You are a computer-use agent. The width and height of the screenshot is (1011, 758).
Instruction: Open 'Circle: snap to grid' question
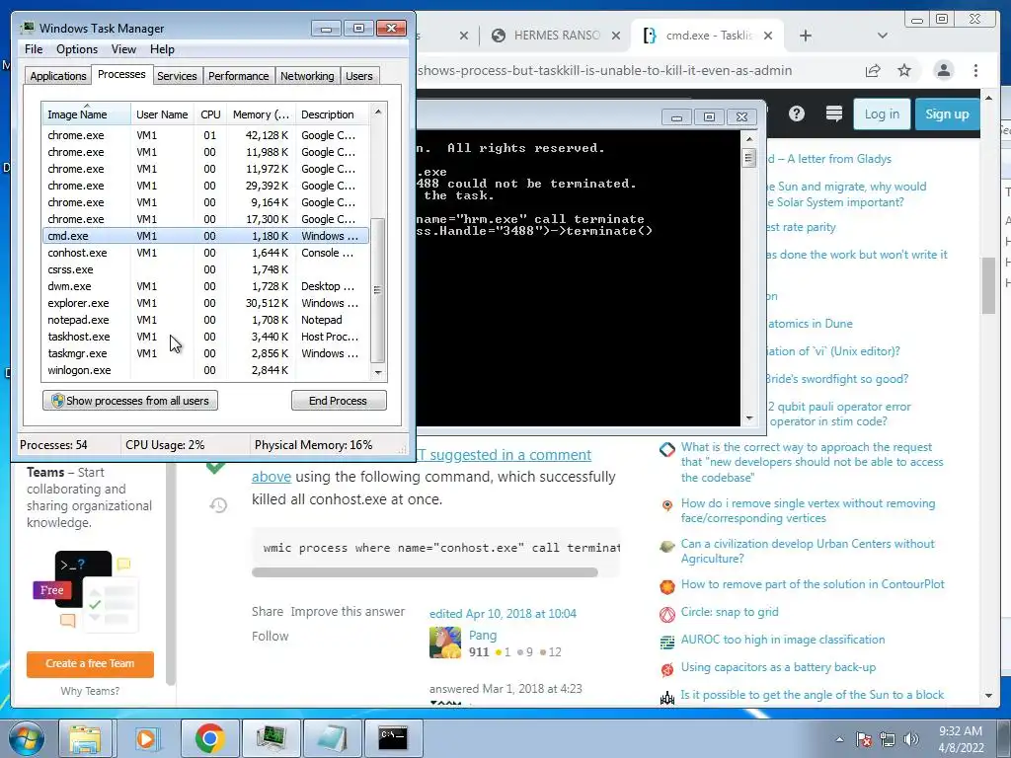point(730,612)
